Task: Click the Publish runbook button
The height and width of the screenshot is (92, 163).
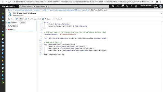Action: (20, 19)
